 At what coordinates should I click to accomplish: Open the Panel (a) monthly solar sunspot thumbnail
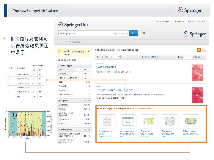click(149, 121)
